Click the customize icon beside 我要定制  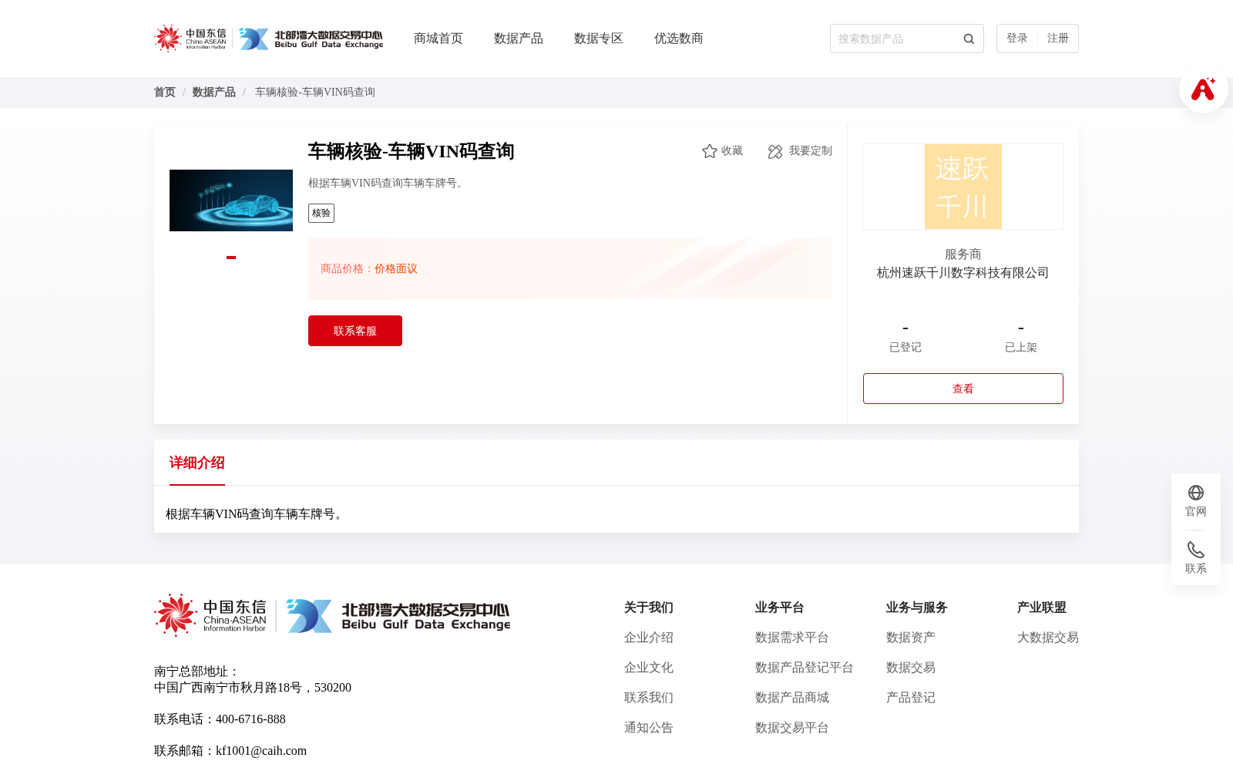pos(775,151)
